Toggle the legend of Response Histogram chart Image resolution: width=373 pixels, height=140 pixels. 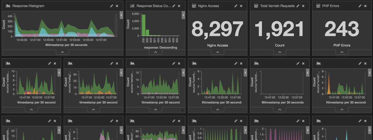tap(122, 15)
